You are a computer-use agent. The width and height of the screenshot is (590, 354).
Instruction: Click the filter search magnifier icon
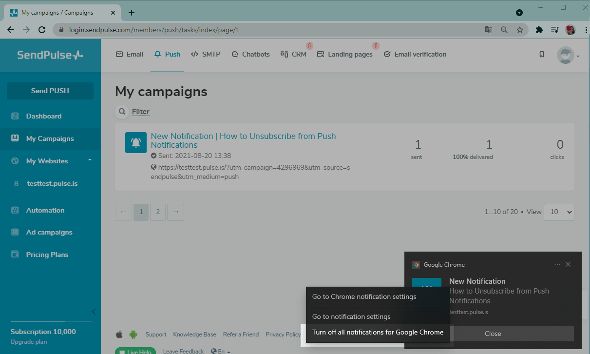[x=122, y=112]
